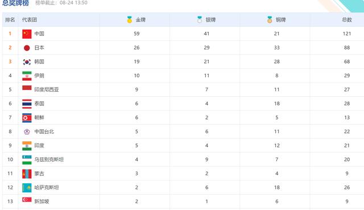Click the Mongolia flag icon
This screenshot has height=210, width=364.
coord(27,174)
